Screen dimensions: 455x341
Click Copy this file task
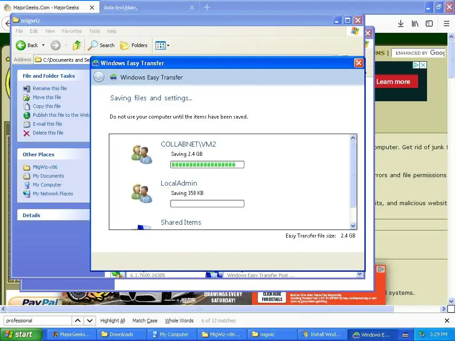click(46, 106)
